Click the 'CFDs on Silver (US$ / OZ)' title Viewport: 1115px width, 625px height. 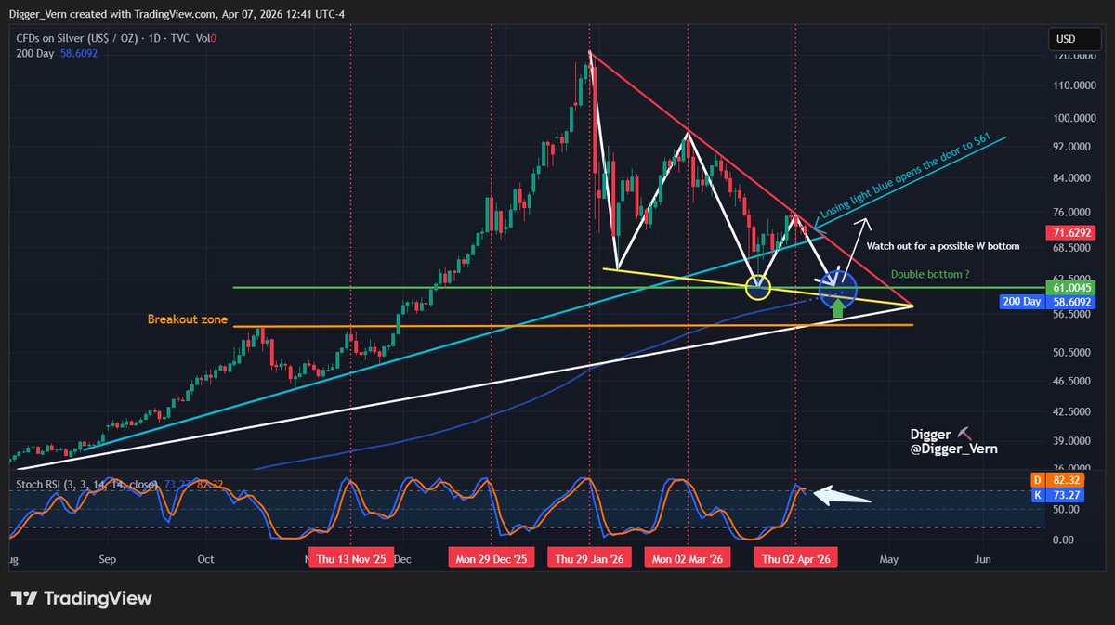click(x=77, y=38)
